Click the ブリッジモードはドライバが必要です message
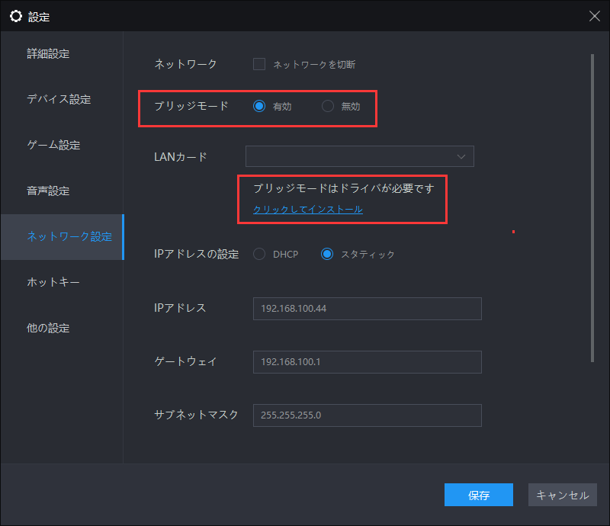610x526 pixels. click(344, 188)
